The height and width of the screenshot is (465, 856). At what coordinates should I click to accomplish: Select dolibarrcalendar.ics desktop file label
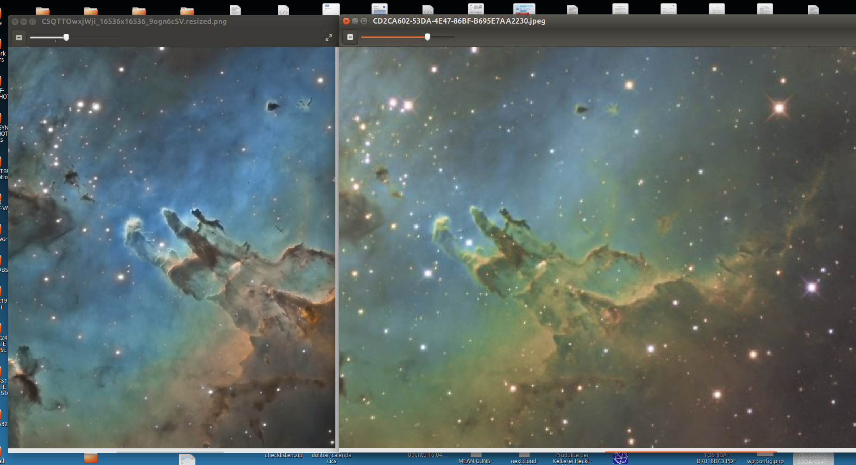point(331,458)
